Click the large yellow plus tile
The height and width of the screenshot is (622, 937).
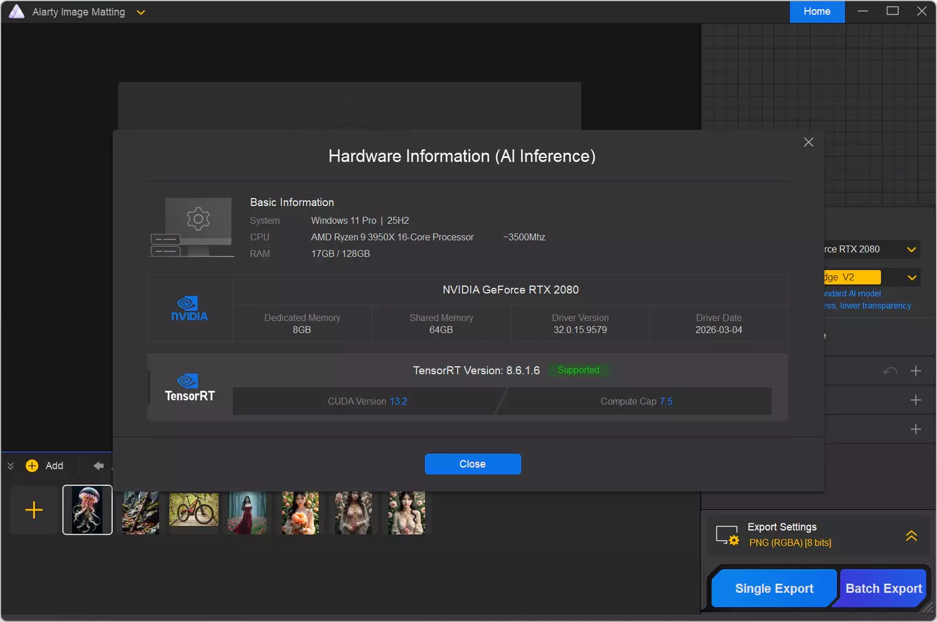click(x=34, y=510)
